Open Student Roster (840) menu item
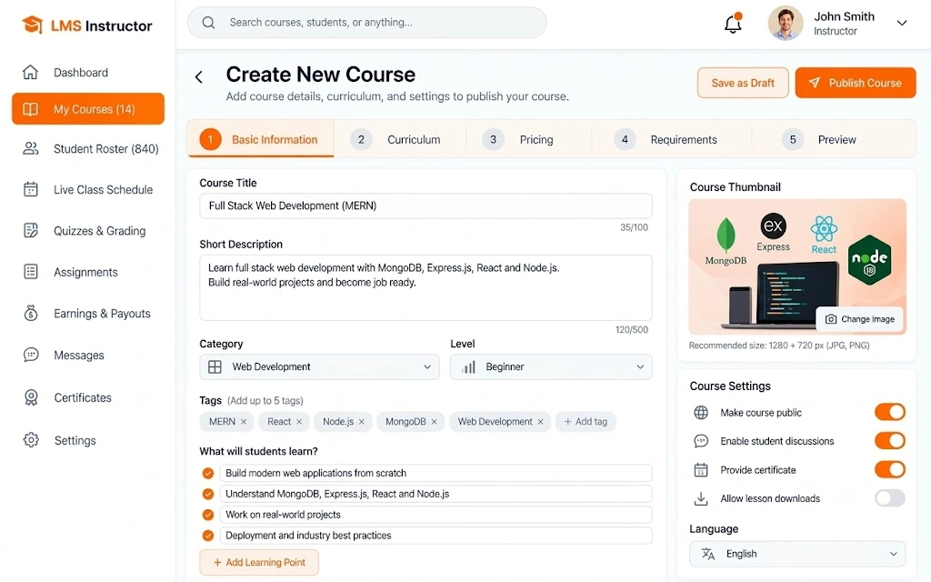This screenshot has width=931, height=582. (x=88, y=148)
